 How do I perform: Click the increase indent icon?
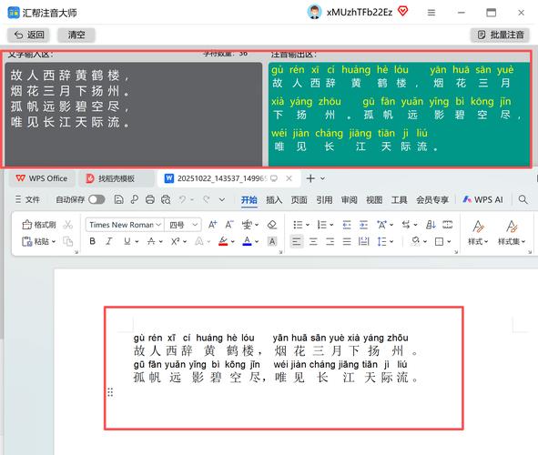(x=364, y=225)
